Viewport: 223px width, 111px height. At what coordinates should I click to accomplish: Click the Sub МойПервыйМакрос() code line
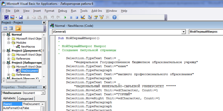click(79, 38)
